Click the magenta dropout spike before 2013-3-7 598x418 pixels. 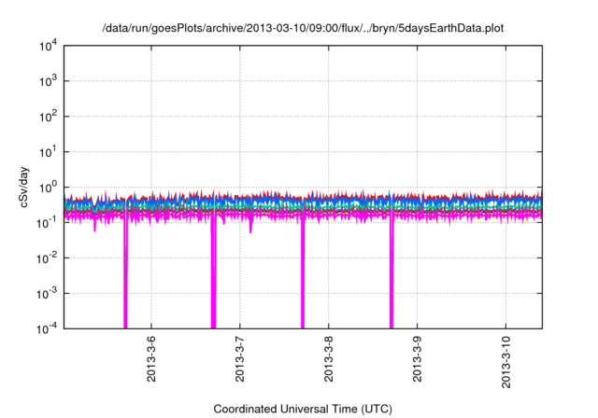coord(214,272)
